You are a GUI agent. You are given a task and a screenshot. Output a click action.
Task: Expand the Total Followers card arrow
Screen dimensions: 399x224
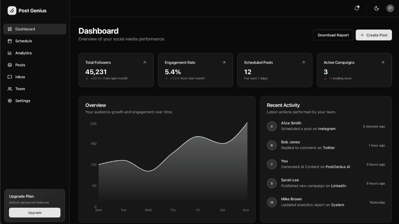(x=144, y=62)
